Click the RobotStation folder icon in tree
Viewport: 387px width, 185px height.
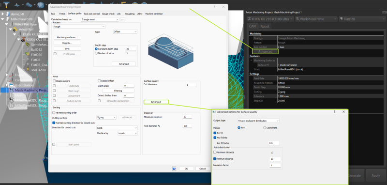click(11, 85)
